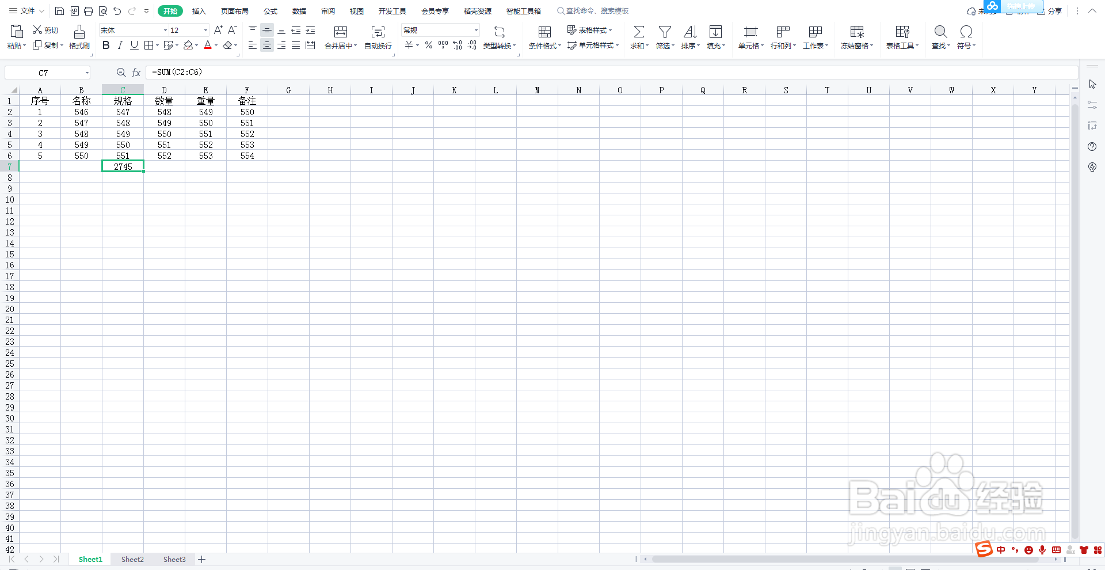The height and width of the screenshot is (570, 1105).
Task: Decrease font size with the A- icon
Action: click(233, 30)
